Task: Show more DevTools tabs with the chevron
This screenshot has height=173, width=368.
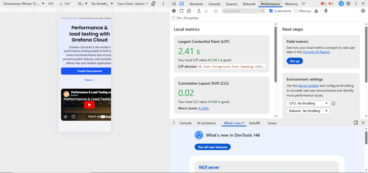Action: pos(303,4)
